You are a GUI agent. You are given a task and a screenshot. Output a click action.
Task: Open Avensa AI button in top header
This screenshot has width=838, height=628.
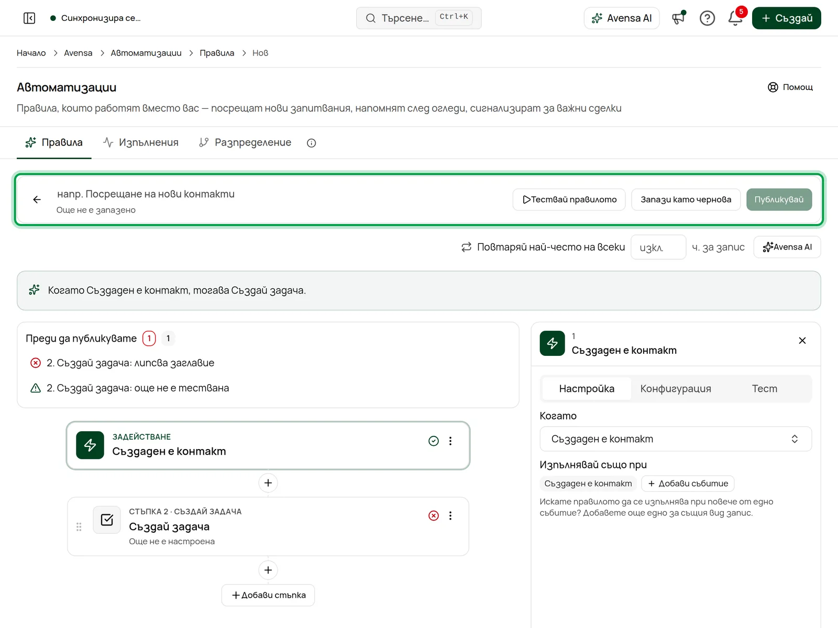[x=622, y=18]
